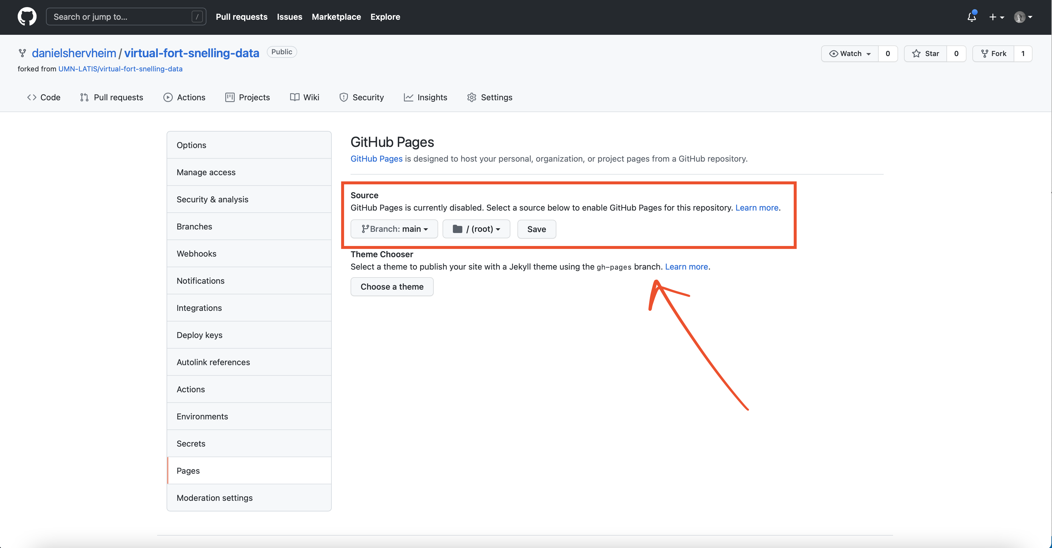
Task: Open the repository Pull requests tab
Action: tap(112, 97)
